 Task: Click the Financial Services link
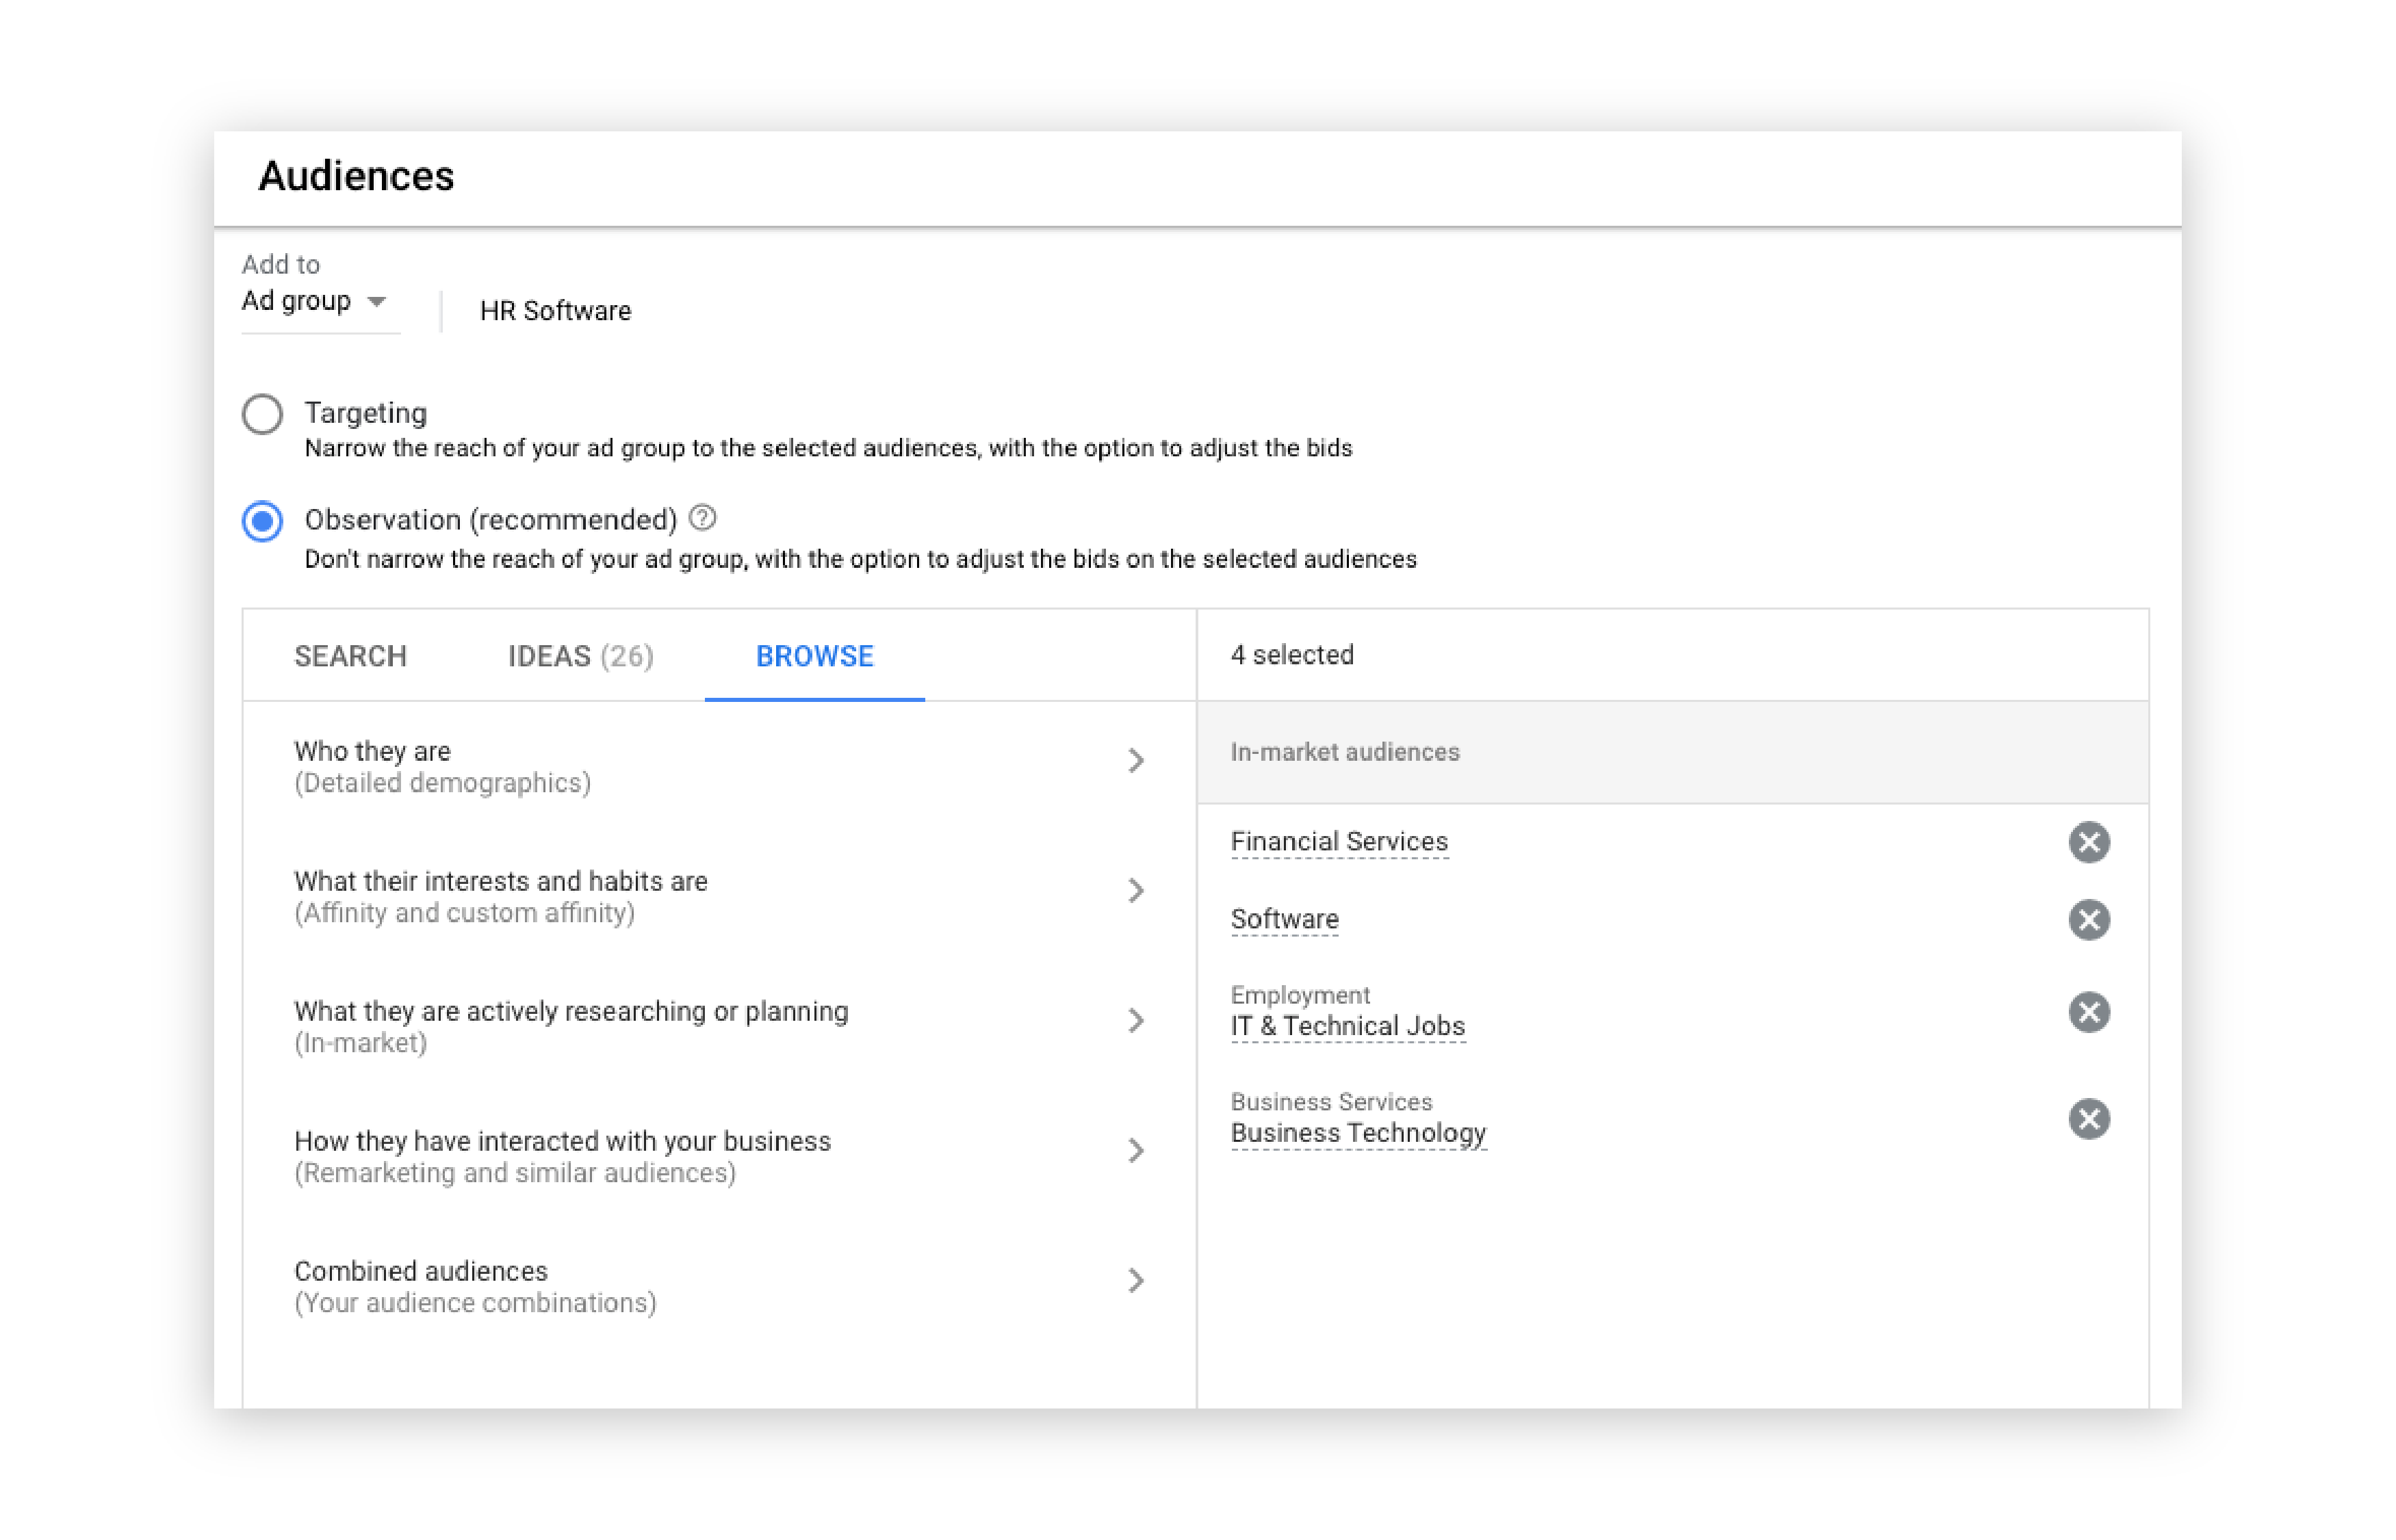click(x=1339, y=841)
